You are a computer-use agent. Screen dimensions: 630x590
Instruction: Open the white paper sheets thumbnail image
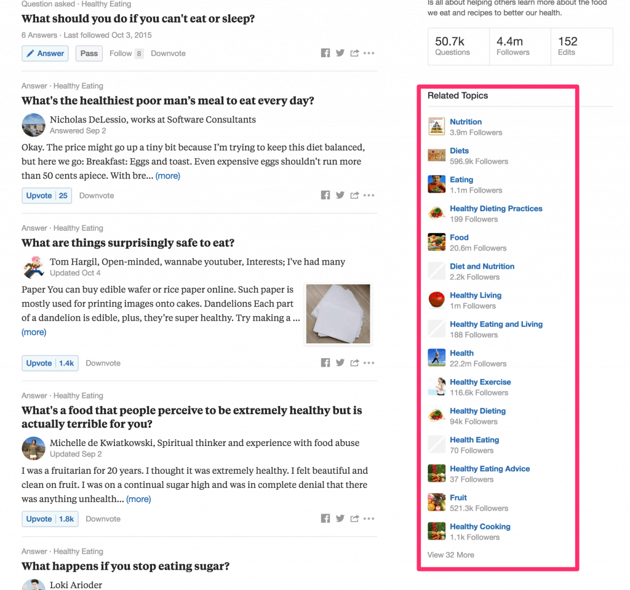[x=338, y=314]
